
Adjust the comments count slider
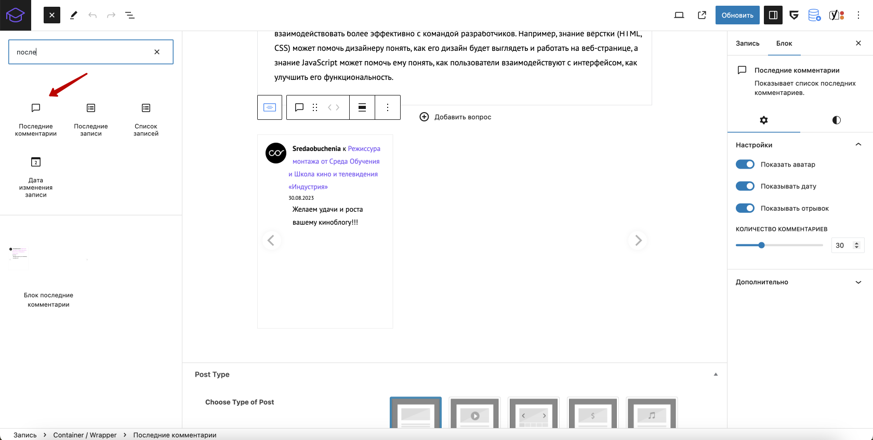(x=761, y=245)
